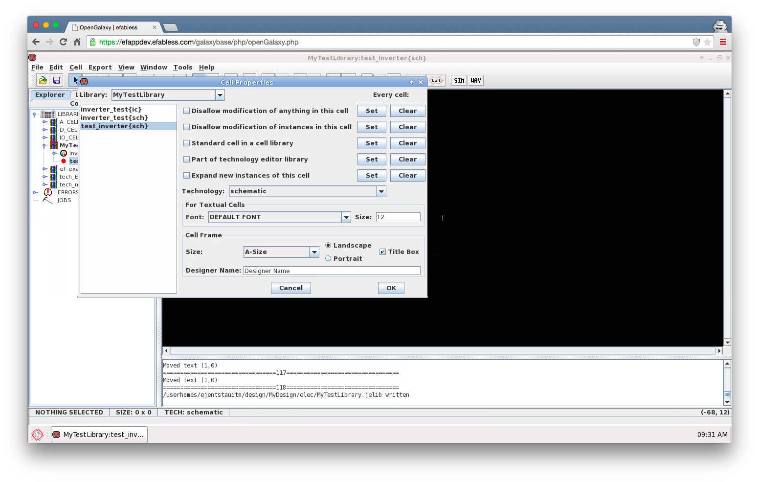Select the arrow pointer tool in toolbar

pyautogui.click(x=75, y=80)
